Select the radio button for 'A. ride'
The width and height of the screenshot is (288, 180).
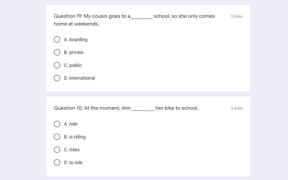[57, 124]
